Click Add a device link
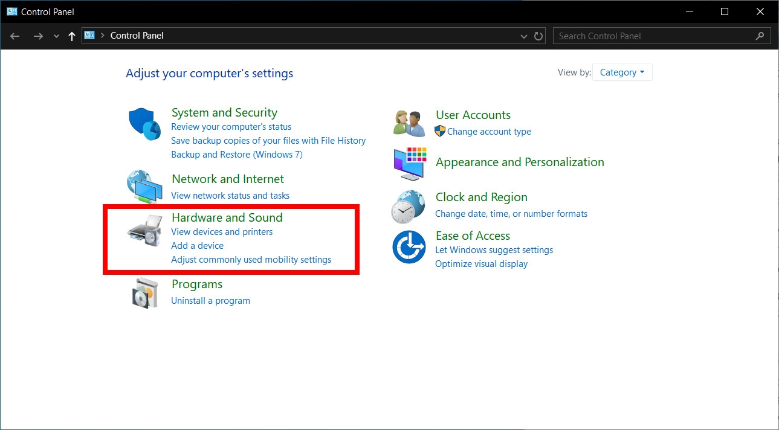The image size is (779, 430). [x=198, y=246]
